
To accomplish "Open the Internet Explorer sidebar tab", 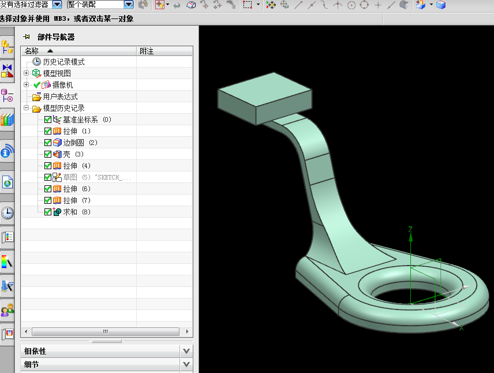I will pyautogui.click(x=8, y=182).
